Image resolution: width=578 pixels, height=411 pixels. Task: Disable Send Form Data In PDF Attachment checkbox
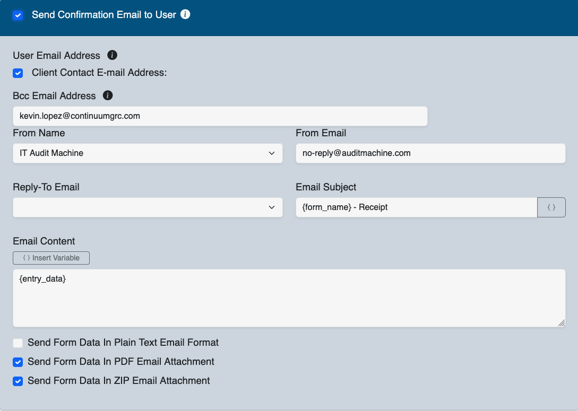tap(18, 362)
